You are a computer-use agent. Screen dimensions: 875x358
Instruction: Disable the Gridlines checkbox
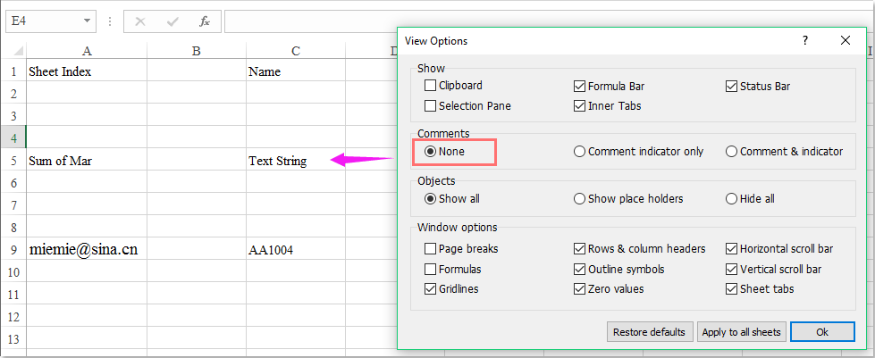(x=432, y=289)
